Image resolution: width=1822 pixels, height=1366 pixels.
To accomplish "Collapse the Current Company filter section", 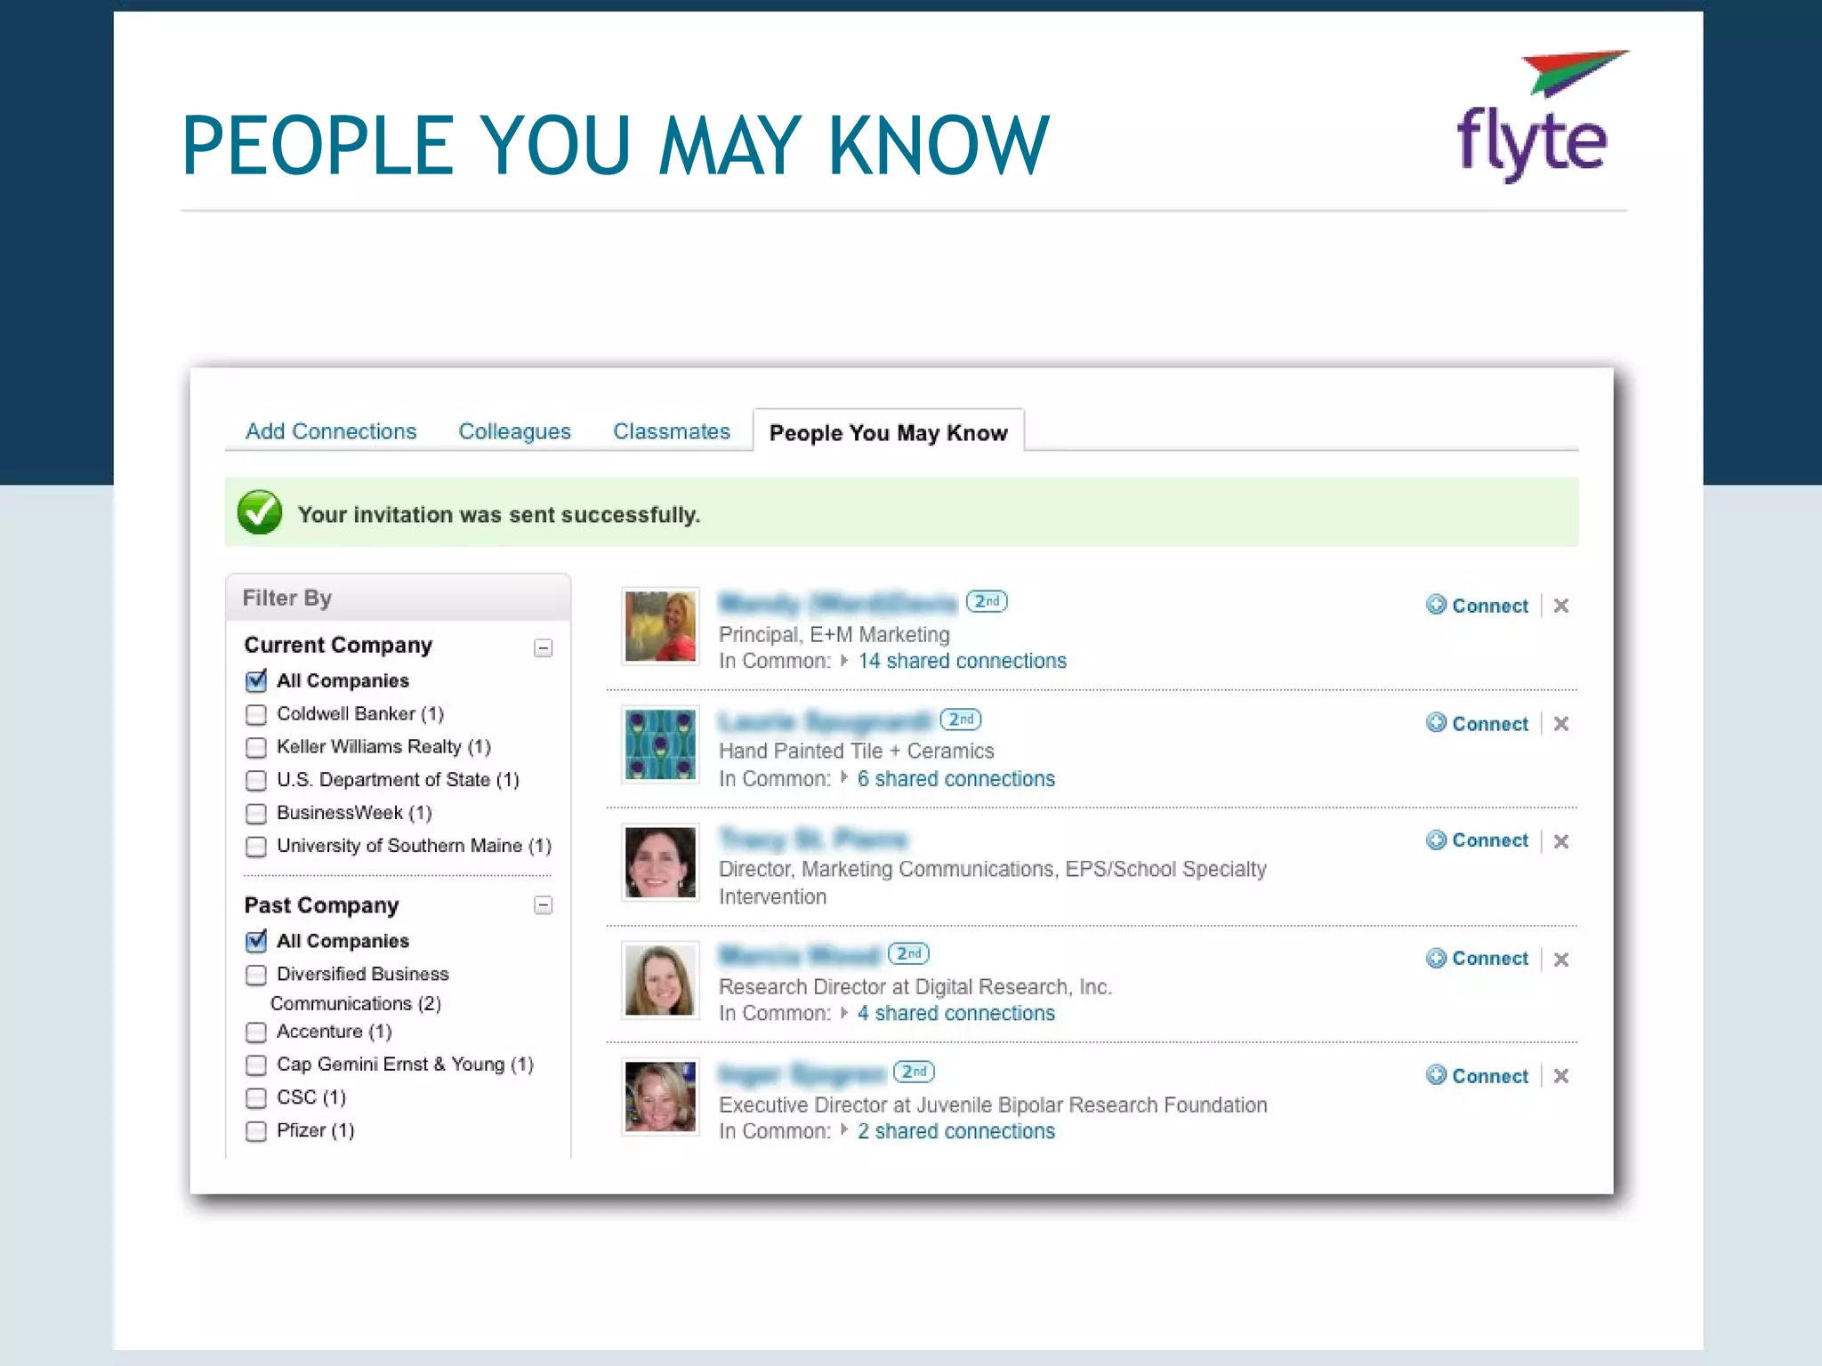I will [x=543, y=647].
